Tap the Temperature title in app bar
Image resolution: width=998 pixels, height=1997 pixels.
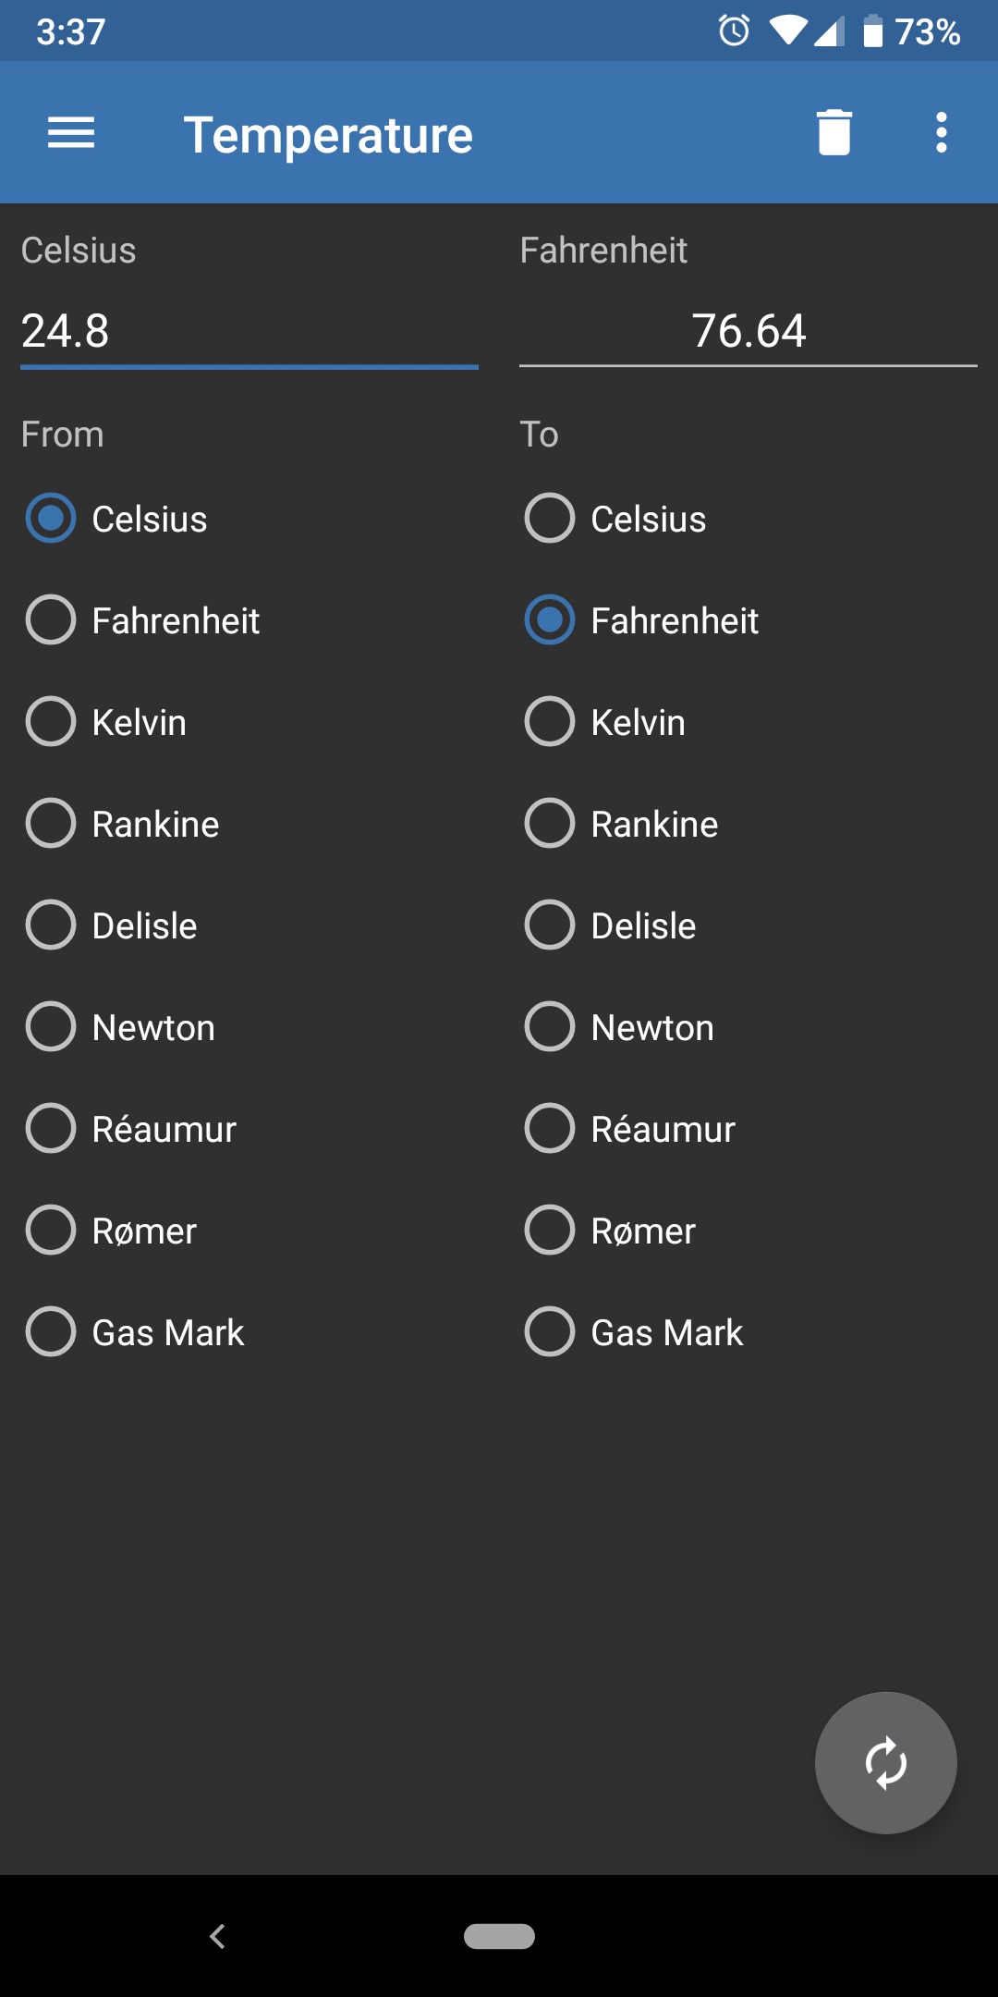(x=328, y=135)
